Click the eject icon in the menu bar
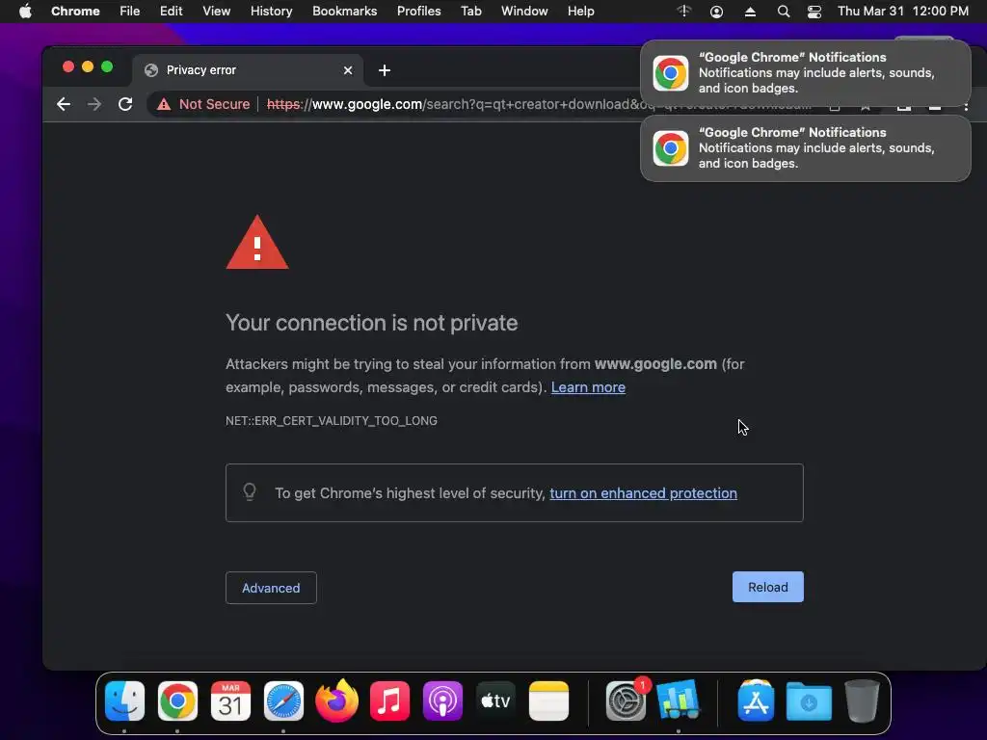 pyautogui.click(x=750, y=12)
